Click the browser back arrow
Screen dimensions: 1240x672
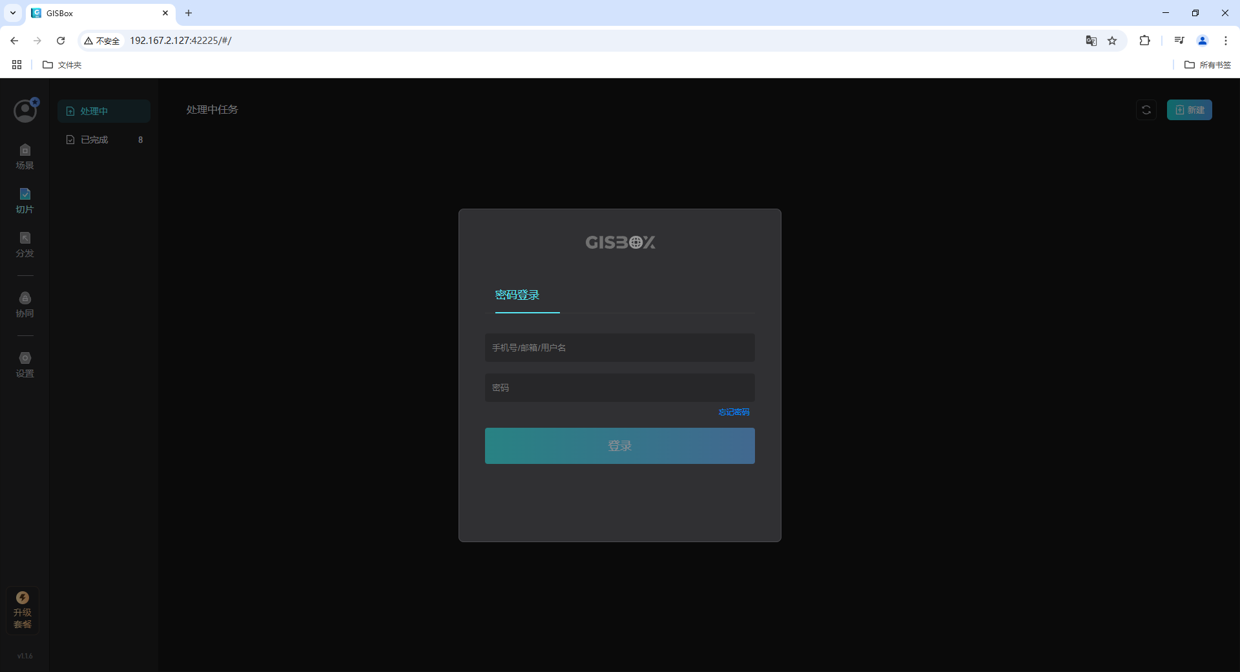pyautogui.click(x=14, y=41)
